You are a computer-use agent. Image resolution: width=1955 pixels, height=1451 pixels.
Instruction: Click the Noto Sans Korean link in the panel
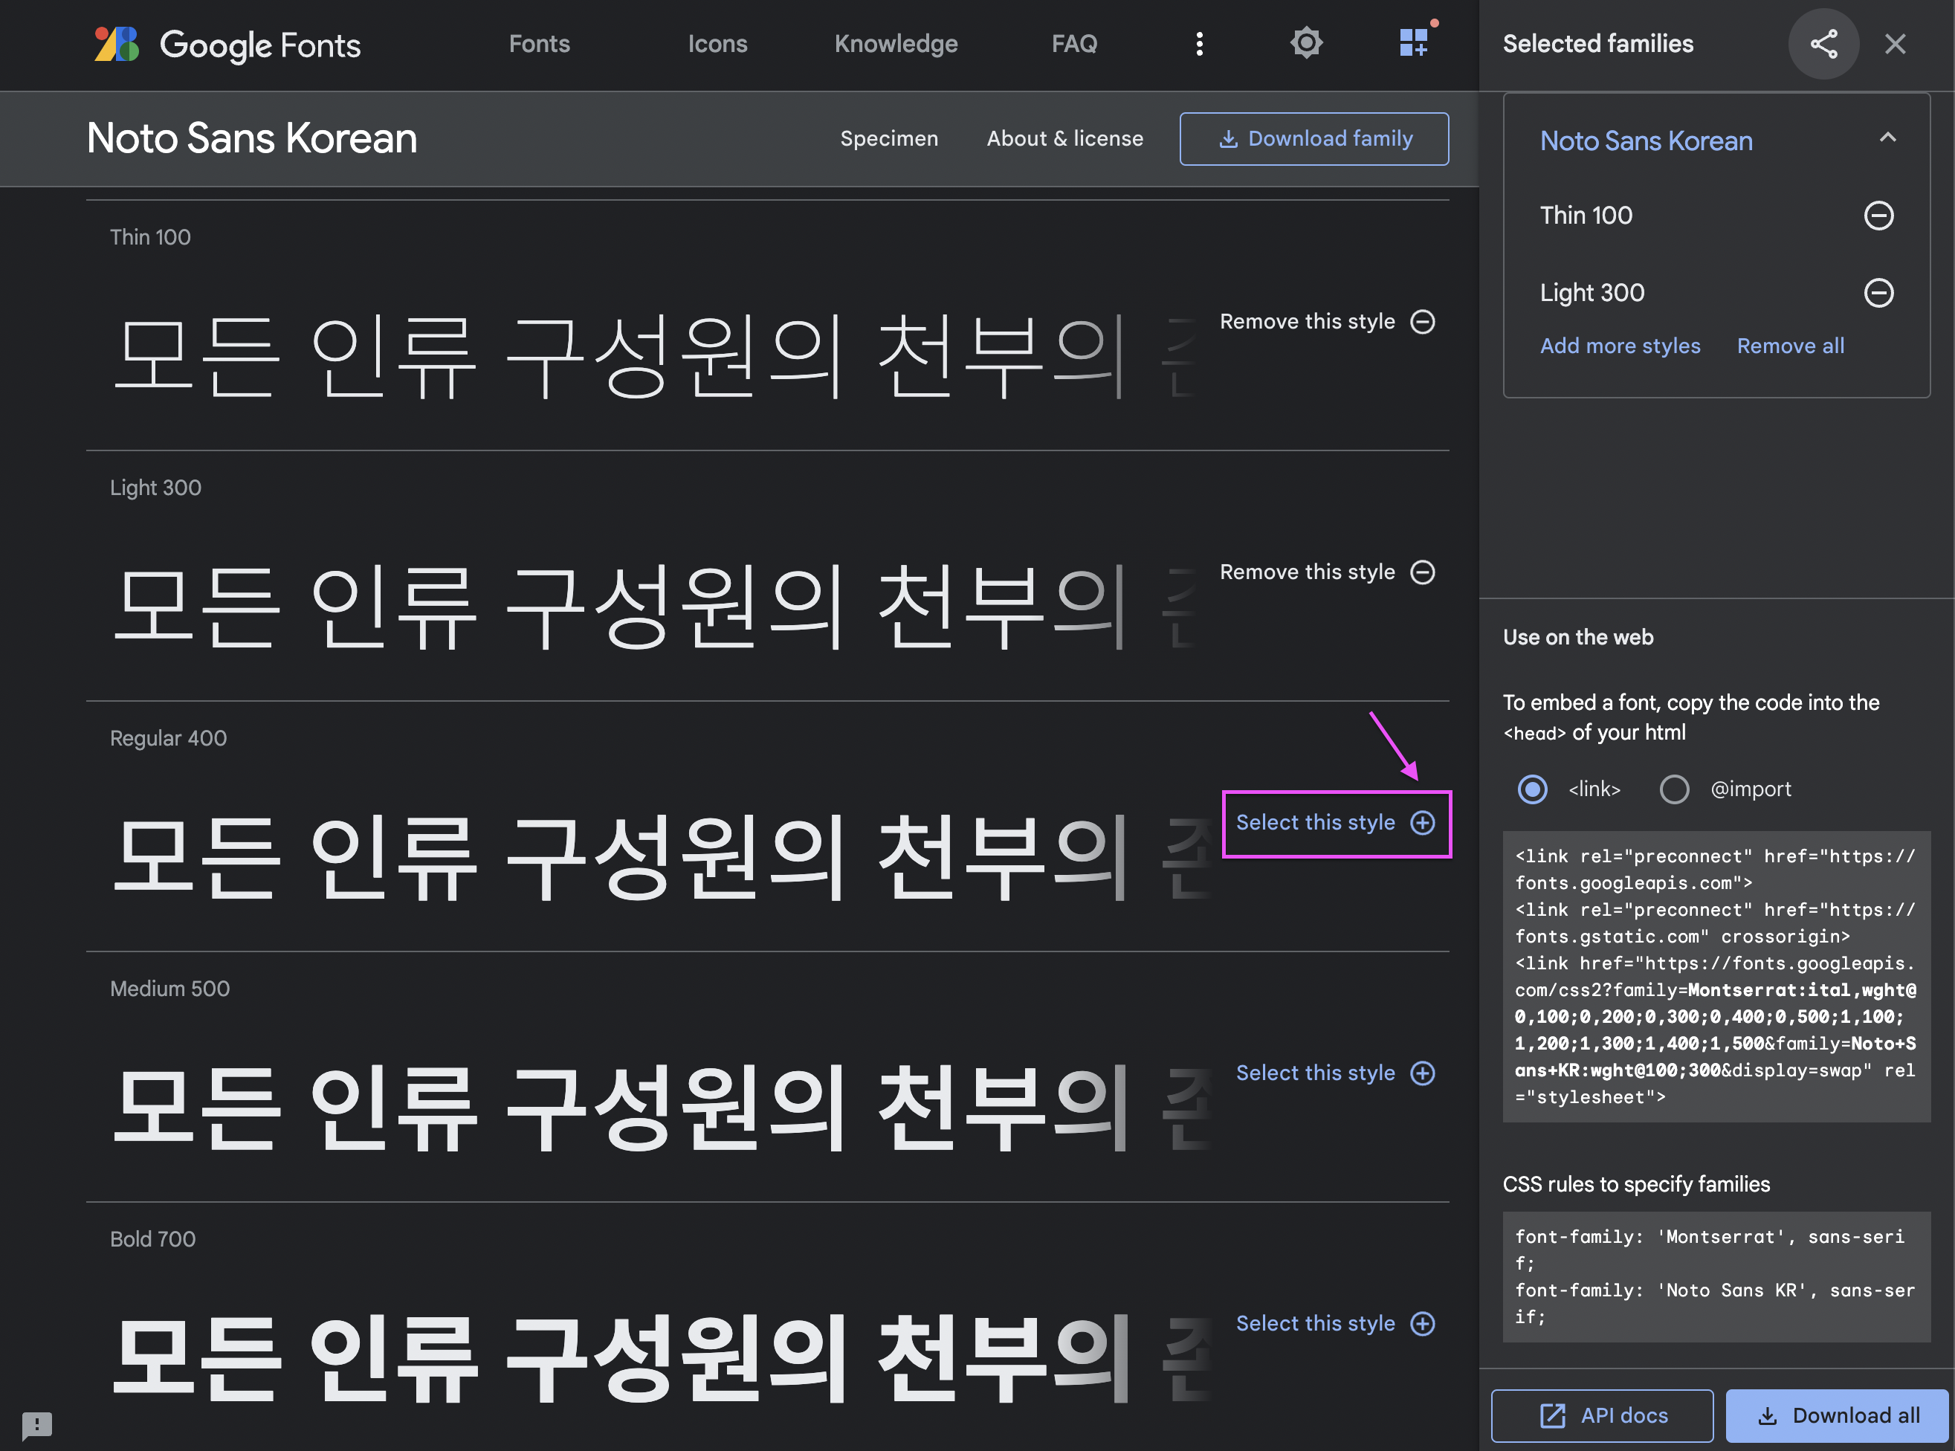pyautogui.click(x=1646, y=140)
